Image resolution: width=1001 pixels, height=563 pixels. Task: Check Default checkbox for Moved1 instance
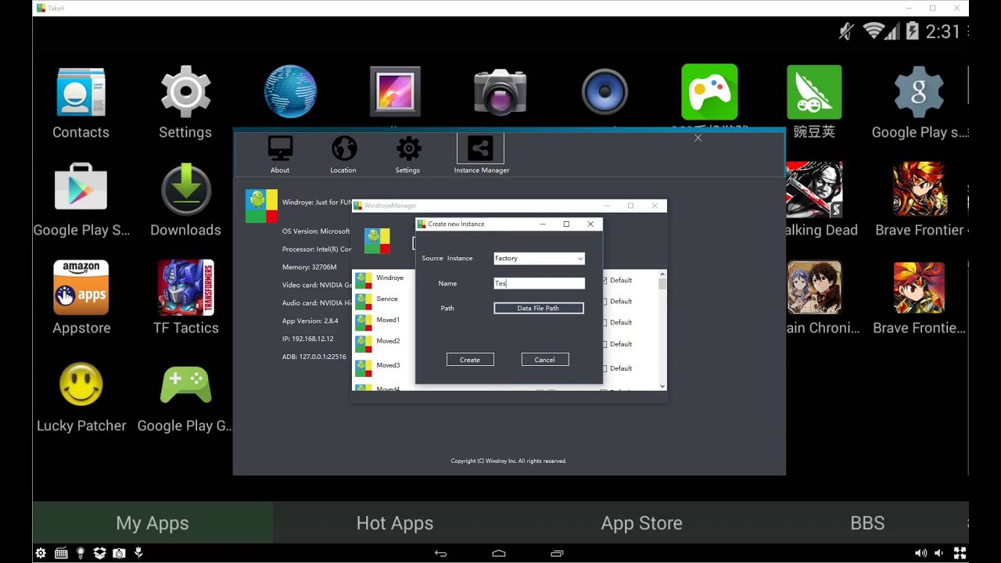tap(605, 322)
